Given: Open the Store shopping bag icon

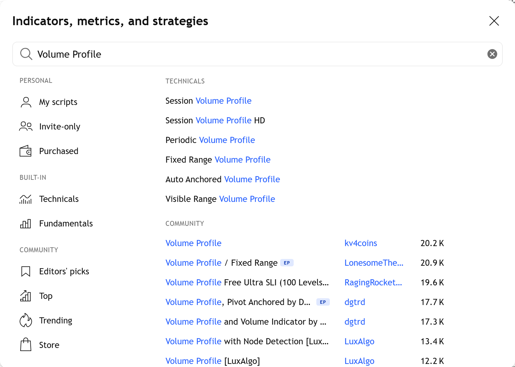Looking at the screenshot, I should [x=26, y=345].
